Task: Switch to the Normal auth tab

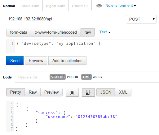Action: click(9, 6)
